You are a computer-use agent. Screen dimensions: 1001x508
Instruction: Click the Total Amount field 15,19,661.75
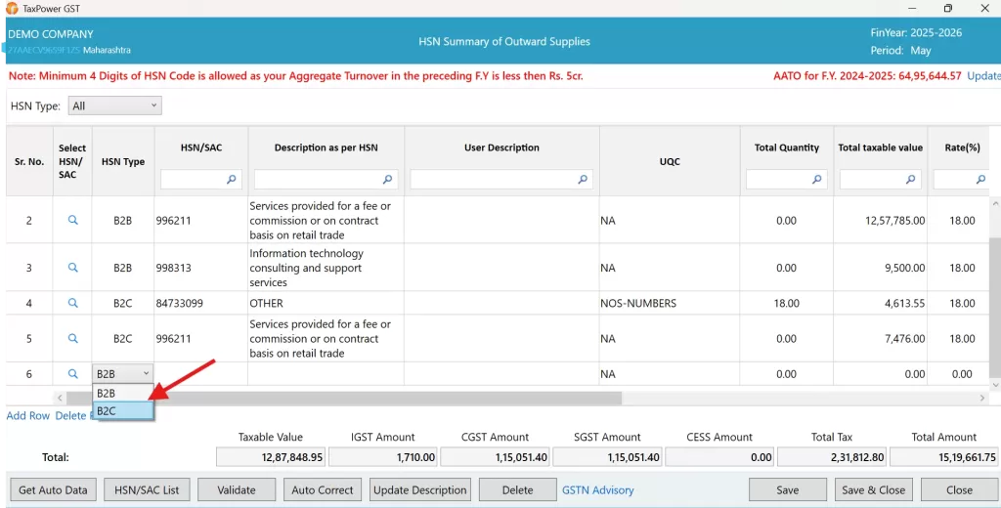(944, 457)
